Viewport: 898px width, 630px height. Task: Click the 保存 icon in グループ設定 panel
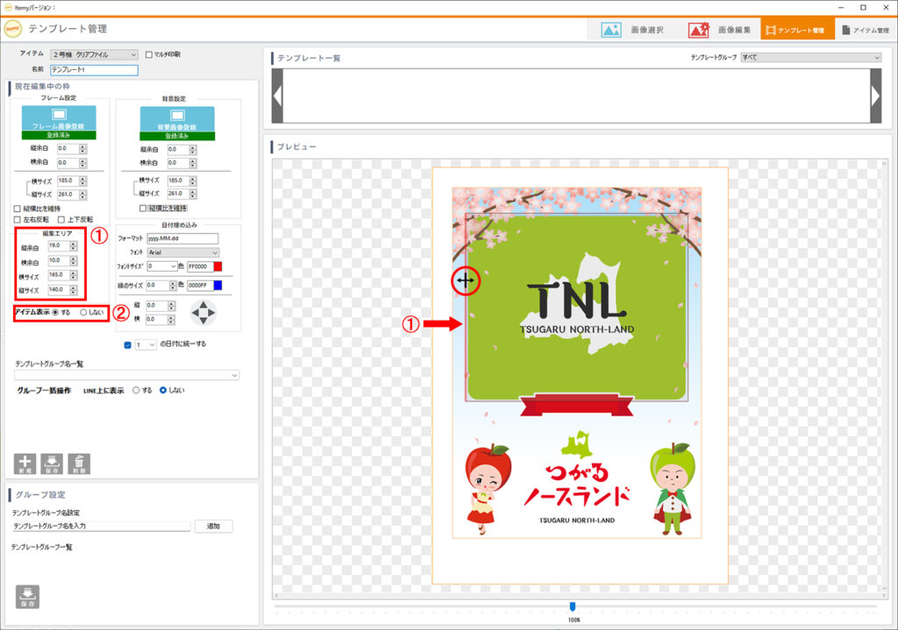(26, 596)
